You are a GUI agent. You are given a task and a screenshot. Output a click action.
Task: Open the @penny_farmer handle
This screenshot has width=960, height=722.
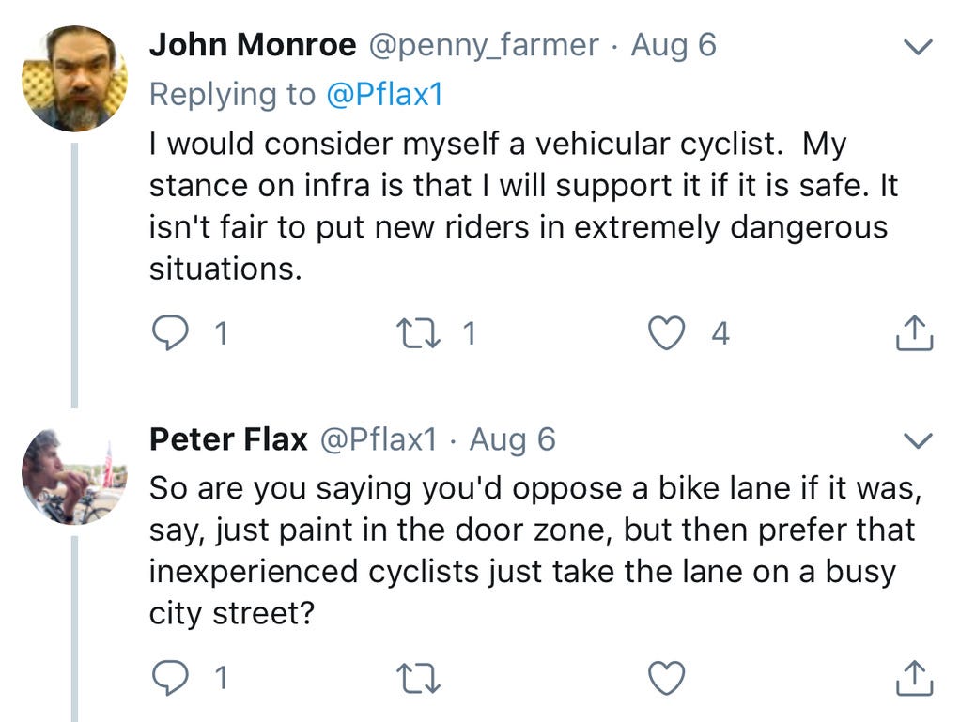click(x=484, y=46)
